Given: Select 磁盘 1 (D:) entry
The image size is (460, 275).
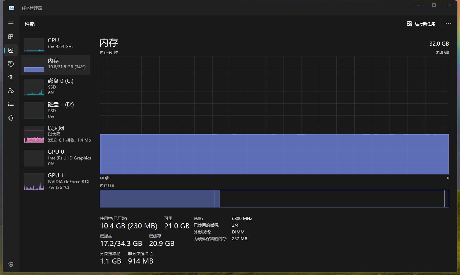Looking at the screenshot, I should [x=55, y=110].
